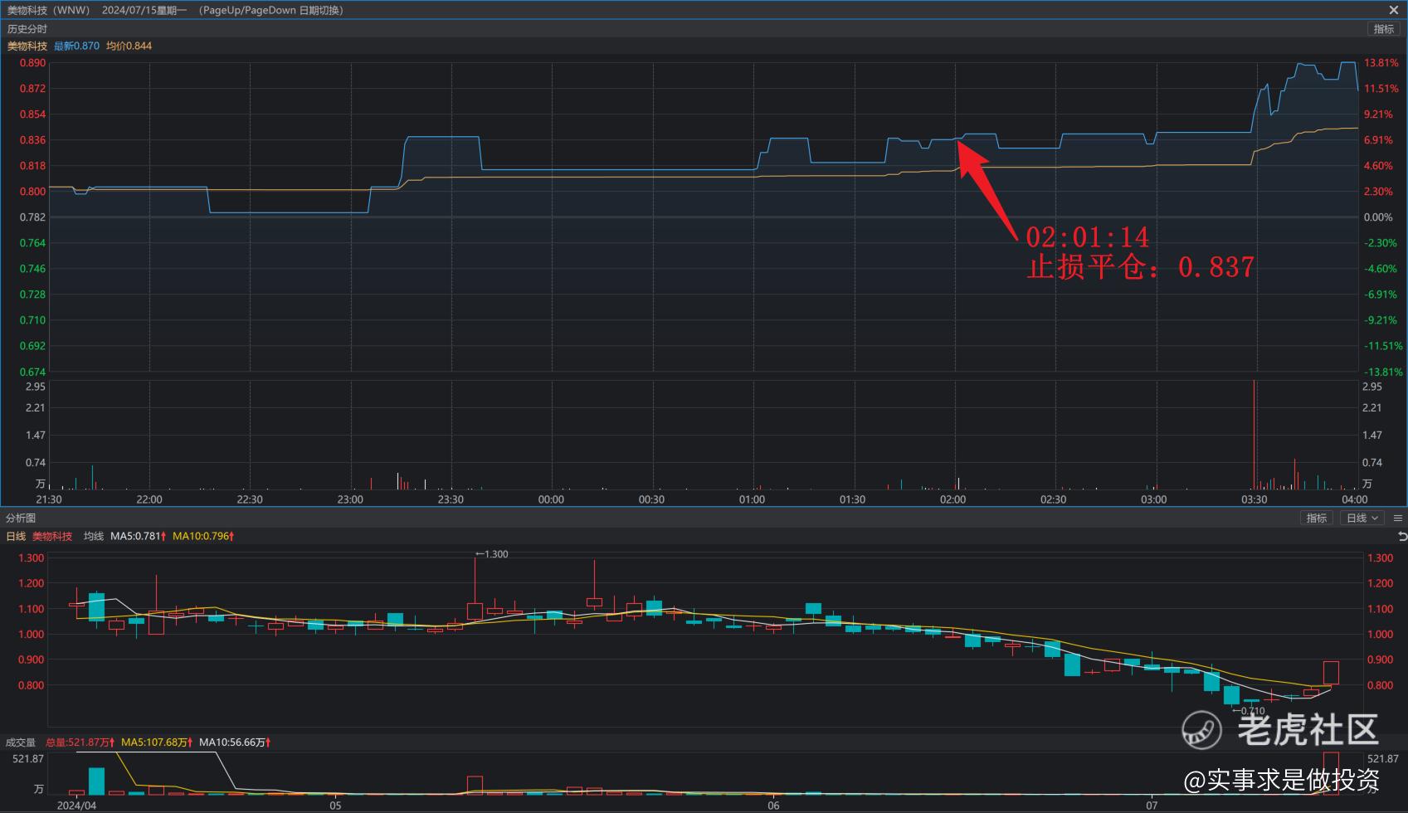Click the 0.00% percent axis label
The height and width of the screenshot is (813, 1408).
click(x=1378, y=217)
